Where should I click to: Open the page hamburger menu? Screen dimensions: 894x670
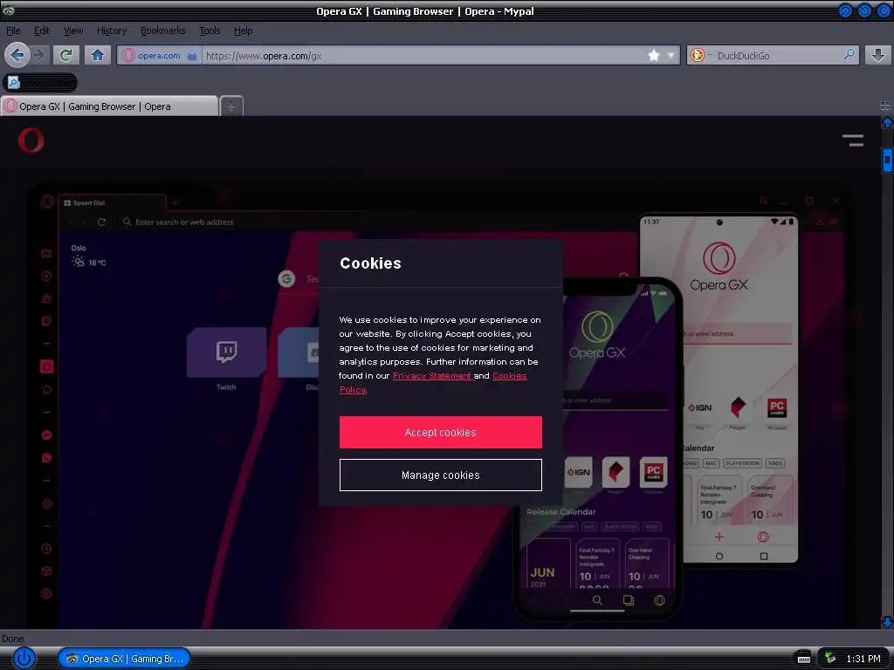[x=853, y=140]
